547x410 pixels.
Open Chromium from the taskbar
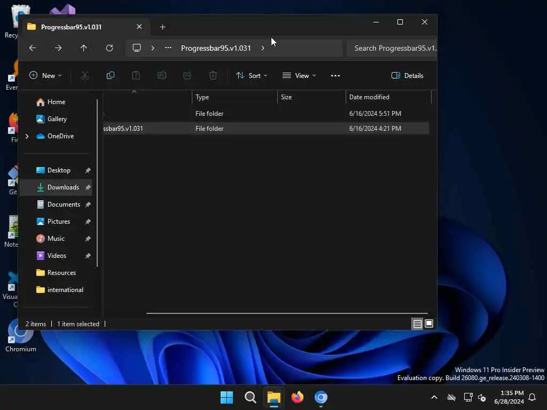[x=321, y=397]
